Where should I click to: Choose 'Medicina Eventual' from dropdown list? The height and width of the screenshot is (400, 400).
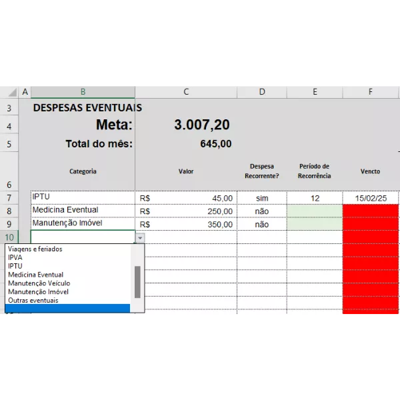tap(67, 275)
